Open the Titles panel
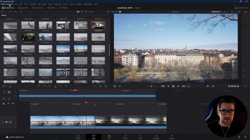 click(x=51, y=8)
